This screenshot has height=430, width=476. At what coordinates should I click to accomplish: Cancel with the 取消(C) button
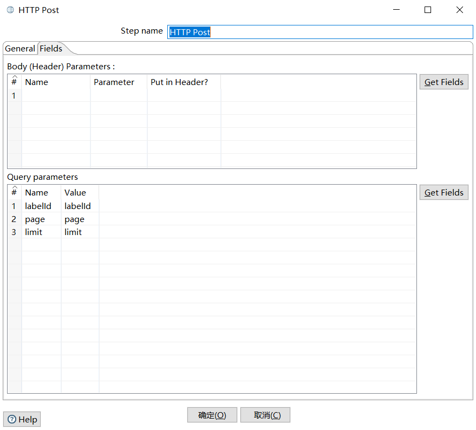265,415
